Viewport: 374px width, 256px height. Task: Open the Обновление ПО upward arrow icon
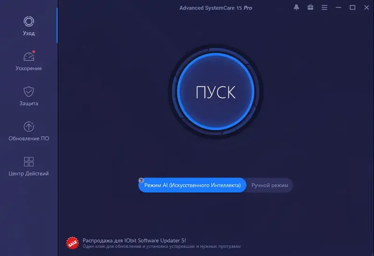[29, 127]
